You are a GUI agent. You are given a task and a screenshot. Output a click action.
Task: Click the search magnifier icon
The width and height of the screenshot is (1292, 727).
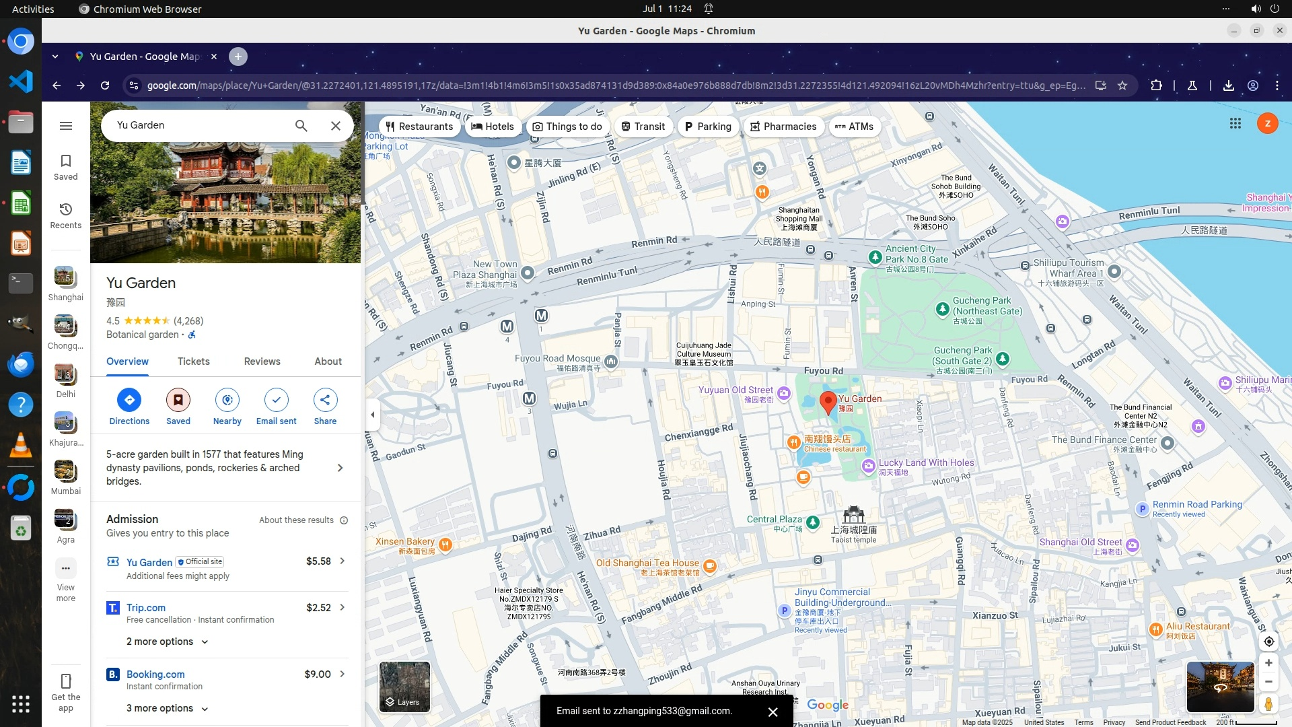click(301, 126)
